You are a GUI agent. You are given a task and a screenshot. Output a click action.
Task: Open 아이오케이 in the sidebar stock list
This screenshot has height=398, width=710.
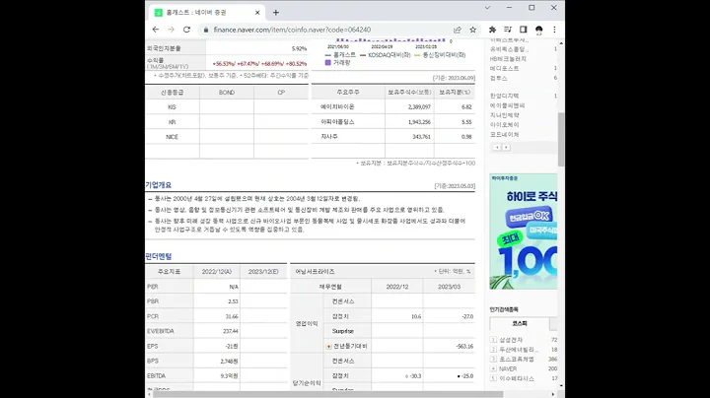[505, 125]
